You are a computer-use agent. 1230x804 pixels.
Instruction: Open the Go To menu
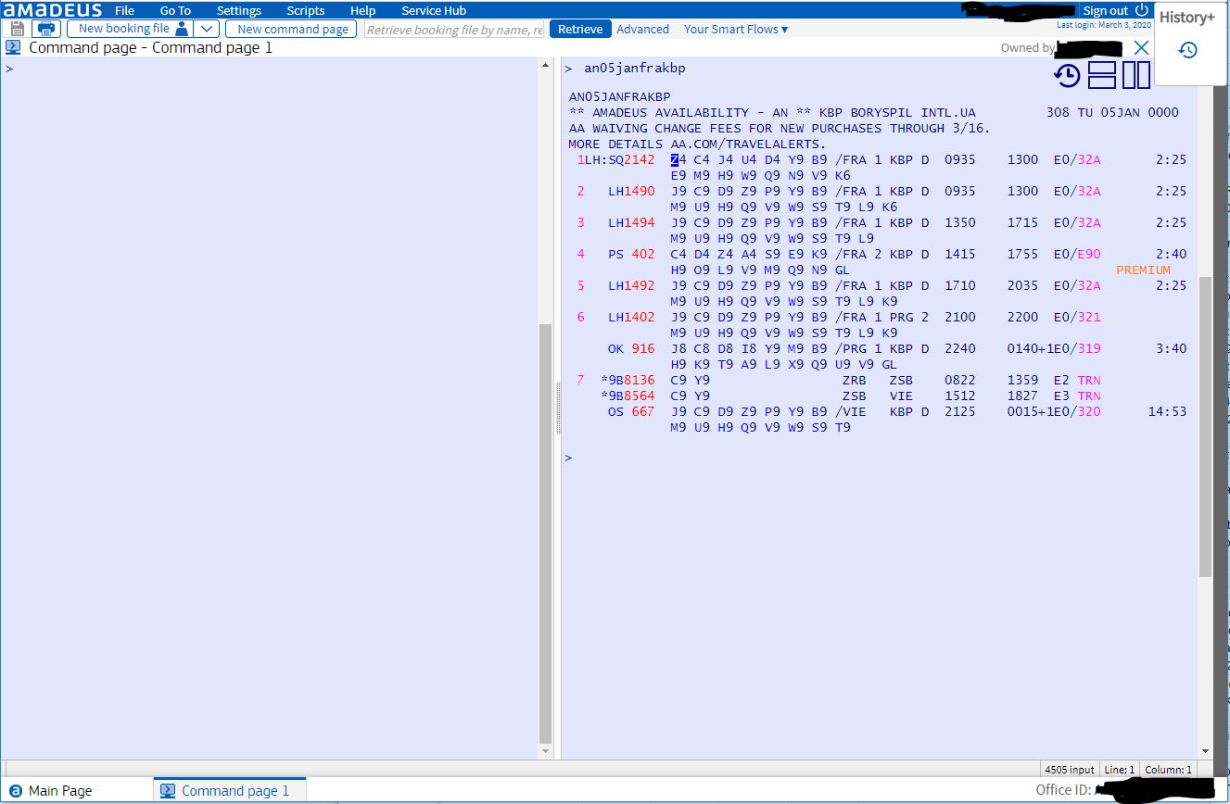[175, 10]
